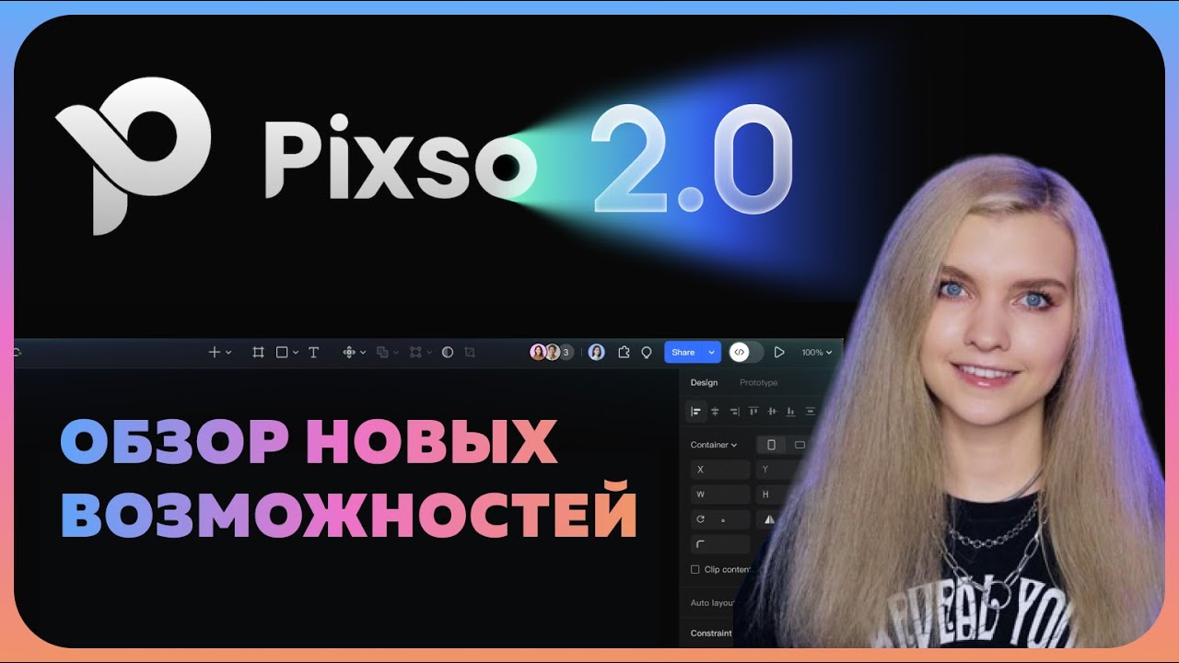Select the Rectangle shape tool
1179x663 pixels.
pyautogui.click(x=282, y=353)
